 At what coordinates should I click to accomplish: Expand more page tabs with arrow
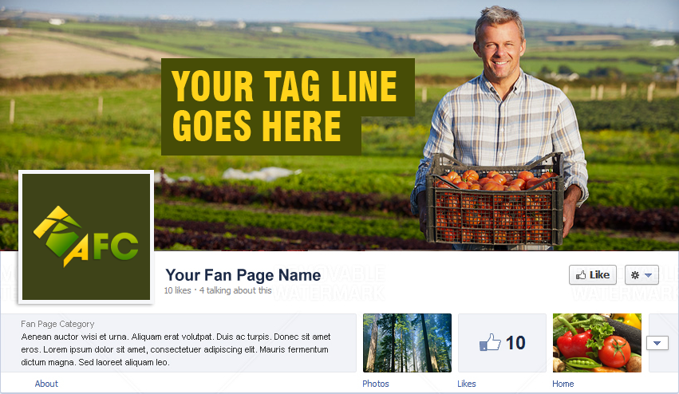click(657, 343)
